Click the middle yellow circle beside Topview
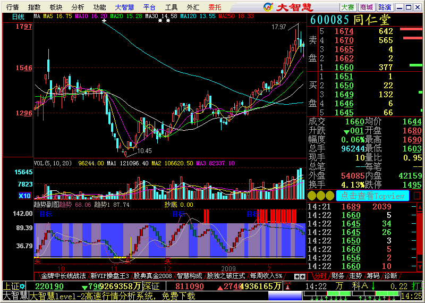 321,196
